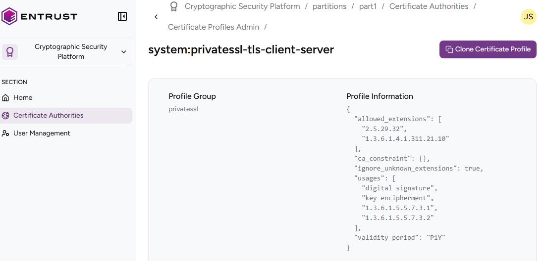Viewport: 544px width, 261px height.
Task: Click the globe icon beside Certificate Authorities
Action: point(6,116)
